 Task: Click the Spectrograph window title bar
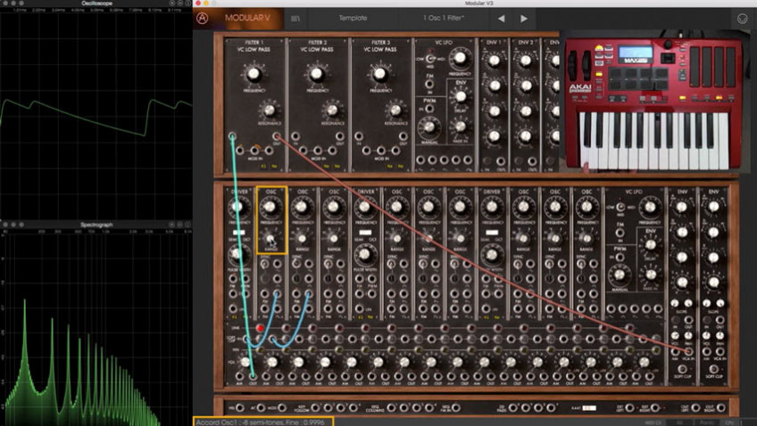tap(96, 225)
